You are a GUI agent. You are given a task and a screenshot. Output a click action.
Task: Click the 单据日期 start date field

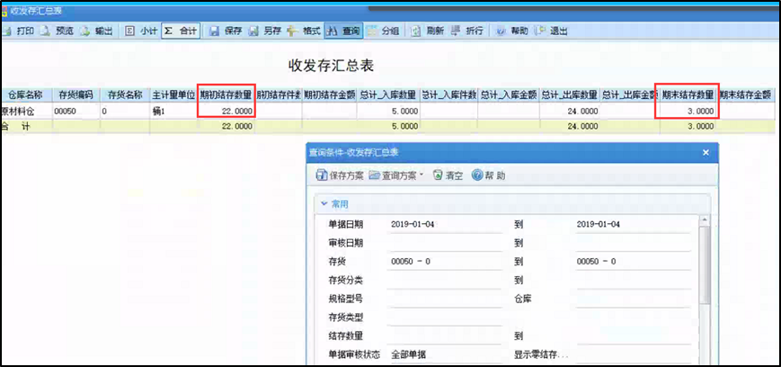[x=447, y=224]
